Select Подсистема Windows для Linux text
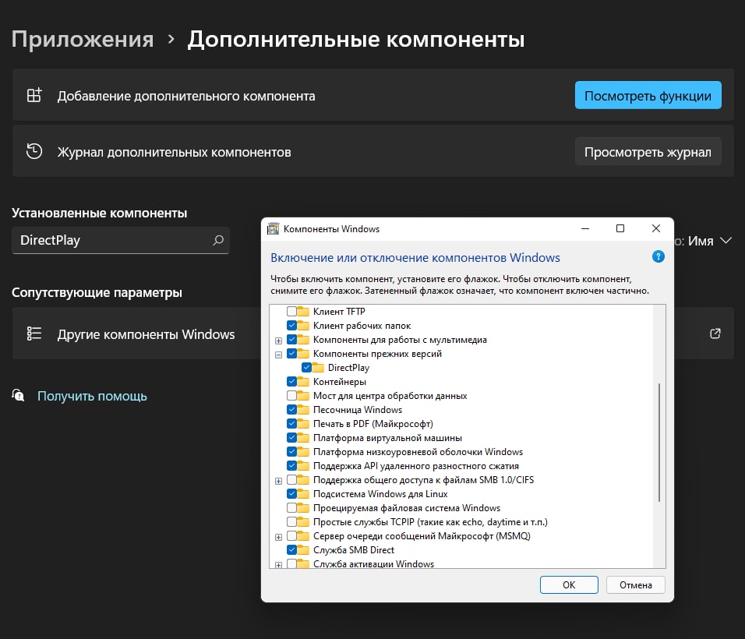745x639 pixels. 380,494
